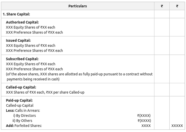The width and height of the screenshot is (186, 132).
Task: Click Equity Shares line under Subscribed Capital
Action: pos(30,64)
